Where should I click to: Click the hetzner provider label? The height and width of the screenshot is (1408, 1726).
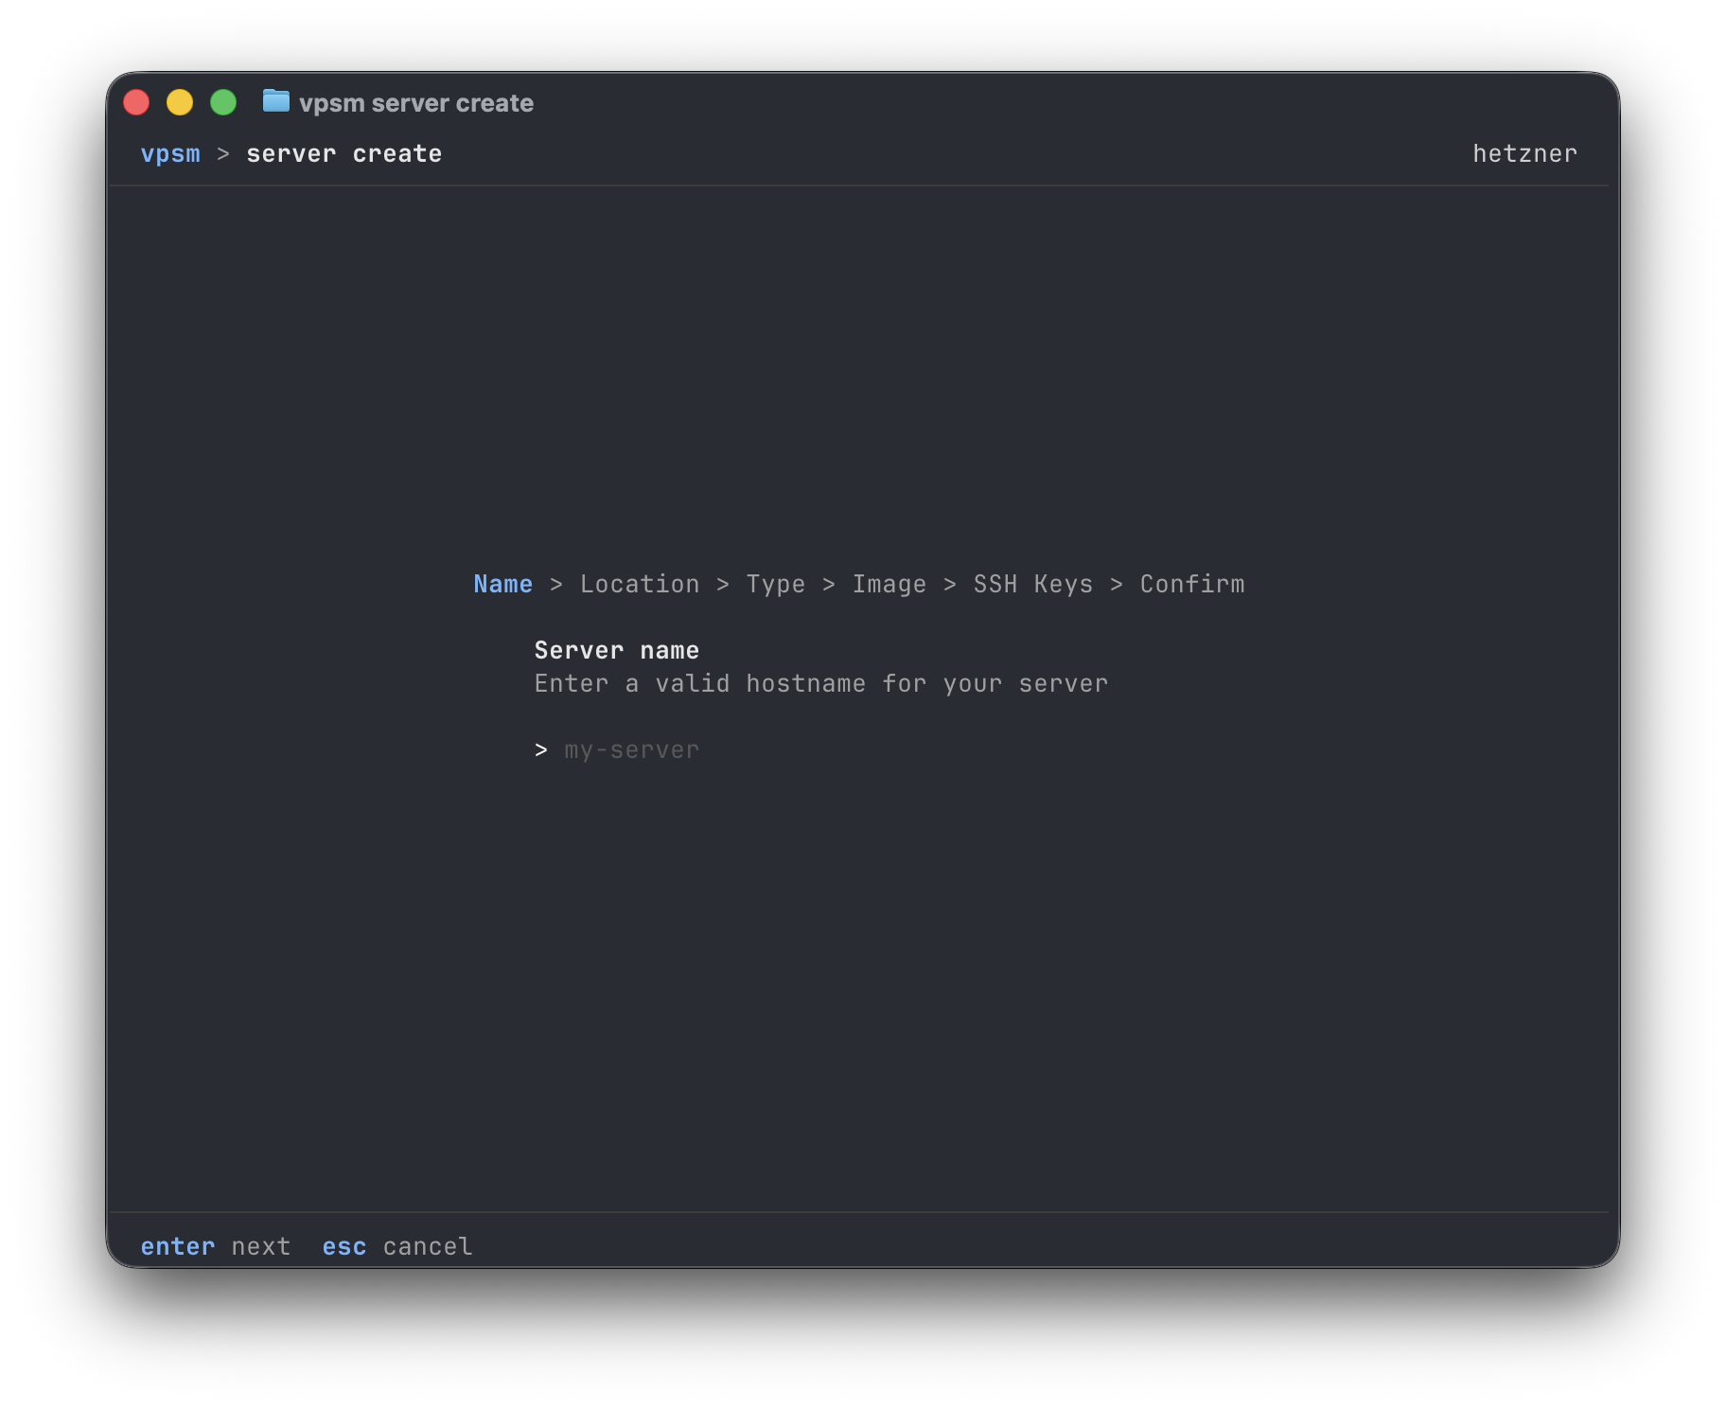pyautogui.click(x=1524, y=153)
